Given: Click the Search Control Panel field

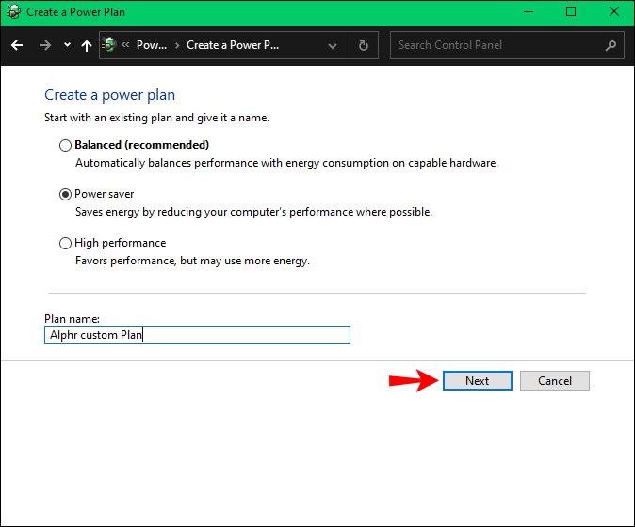Looking at the screenshot, I should pyautogui.click(x=507, y=45).
